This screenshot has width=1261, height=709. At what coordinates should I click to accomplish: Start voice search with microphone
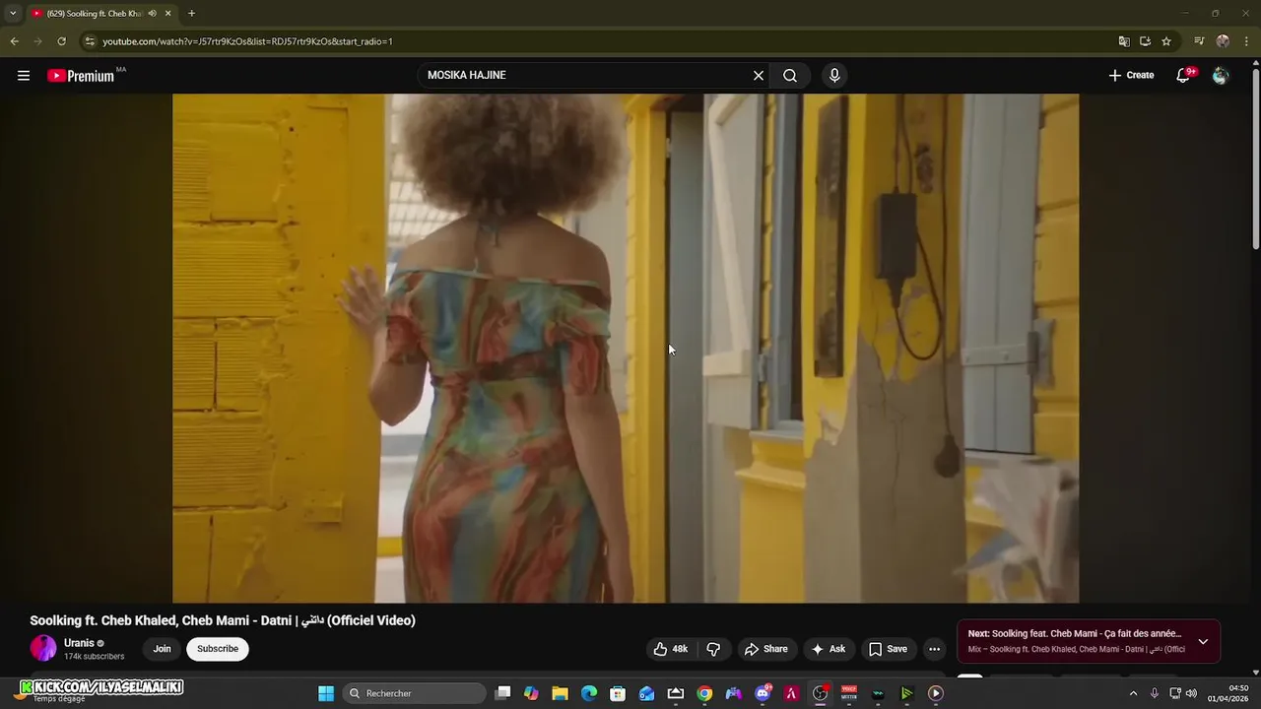[x=834, y=76]
